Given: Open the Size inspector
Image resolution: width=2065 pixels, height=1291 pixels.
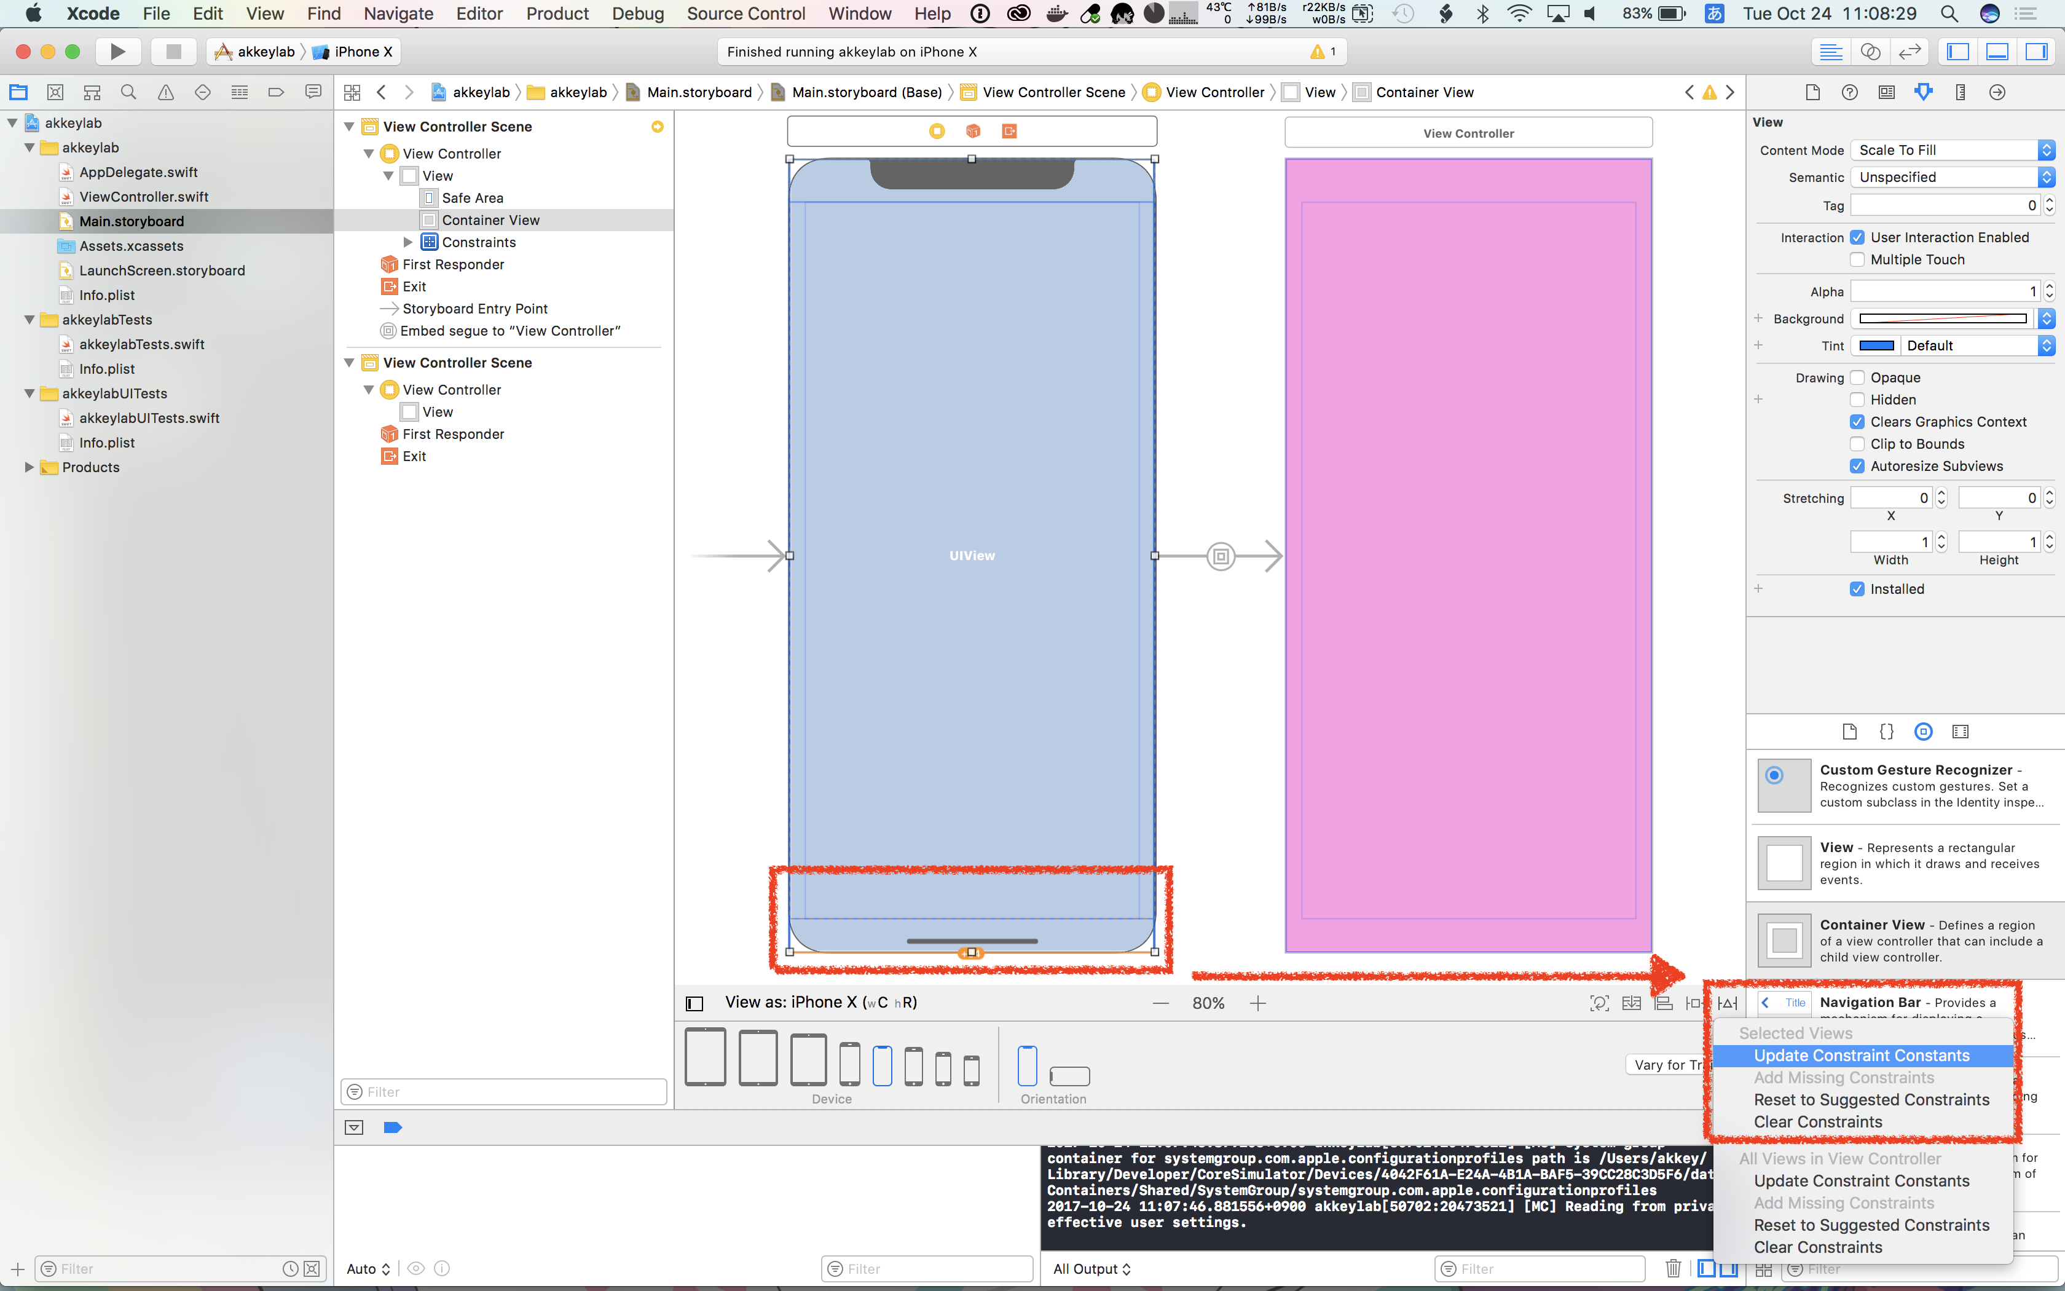Looking at the screenshot, I should [1960, 92].
